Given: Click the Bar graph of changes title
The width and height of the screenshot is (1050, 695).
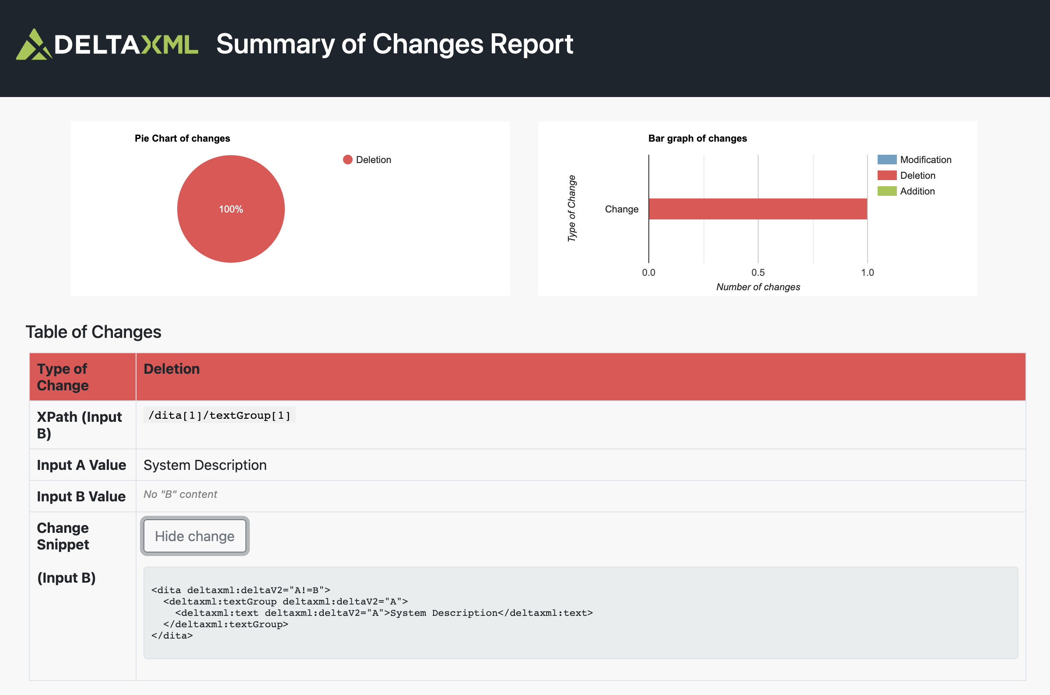Looking at the screenshot, I should pos(697,138).
